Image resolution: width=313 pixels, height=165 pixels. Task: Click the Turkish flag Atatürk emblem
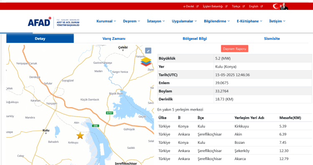pos(280,6)
